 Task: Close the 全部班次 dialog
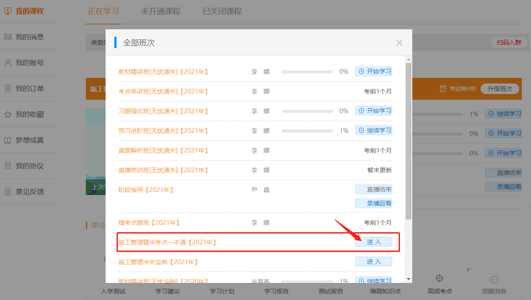tap(399, 42)
